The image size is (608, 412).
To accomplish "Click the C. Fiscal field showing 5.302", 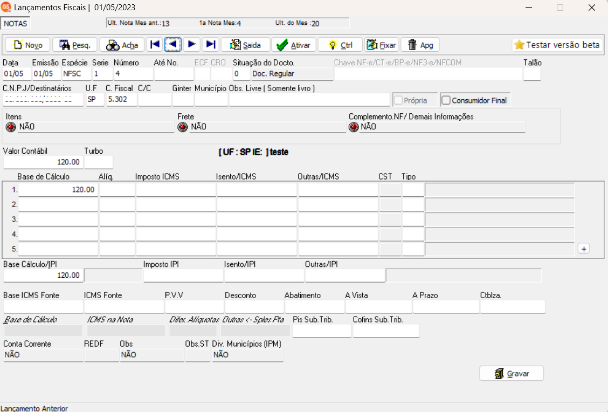I will pos(122,99).
